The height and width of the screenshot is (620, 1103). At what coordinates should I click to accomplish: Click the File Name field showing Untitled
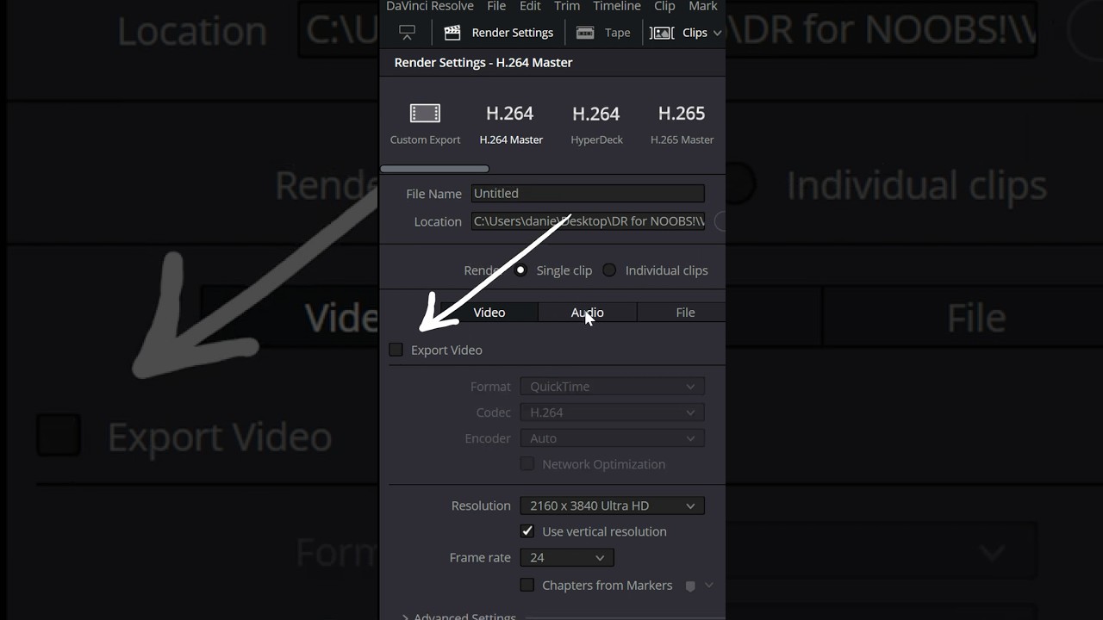pos(588,194)
